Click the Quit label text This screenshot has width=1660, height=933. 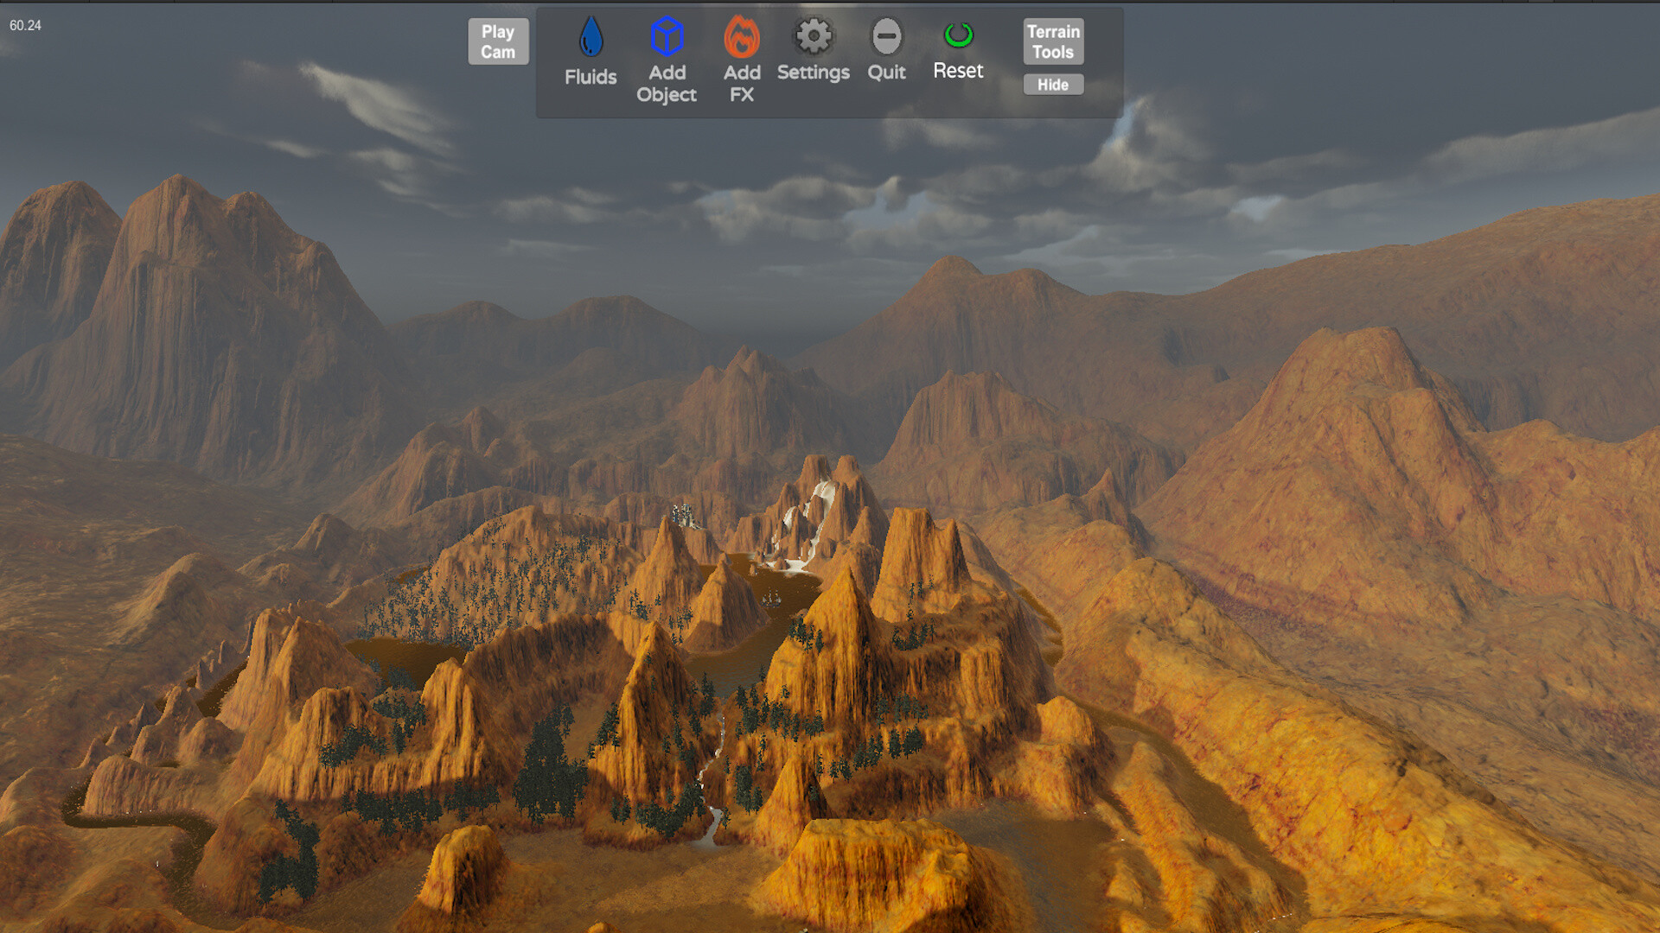pos(886,73)
